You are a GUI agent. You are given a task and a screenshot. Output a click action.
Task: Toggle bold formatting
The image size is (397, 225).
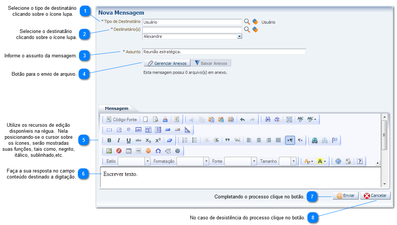coord(109,140)
